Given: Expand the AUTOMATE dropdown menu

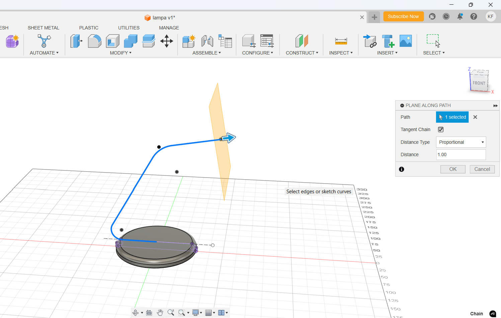Looking at the screenshot, I should click(44, 53).
